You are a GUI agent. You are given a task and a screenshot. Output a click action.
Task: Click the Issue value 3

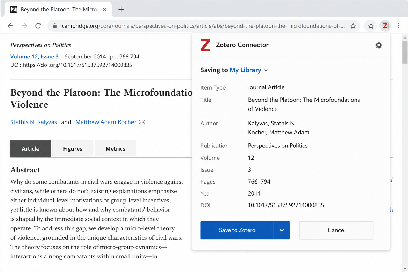pos(249,170)
